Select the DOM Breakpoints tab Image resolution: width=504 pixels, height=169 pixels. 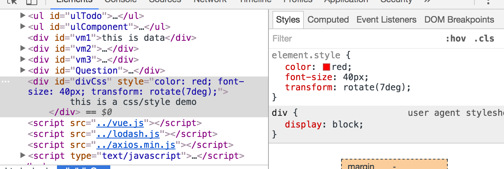pyautogui.click(x=459, y=20)
